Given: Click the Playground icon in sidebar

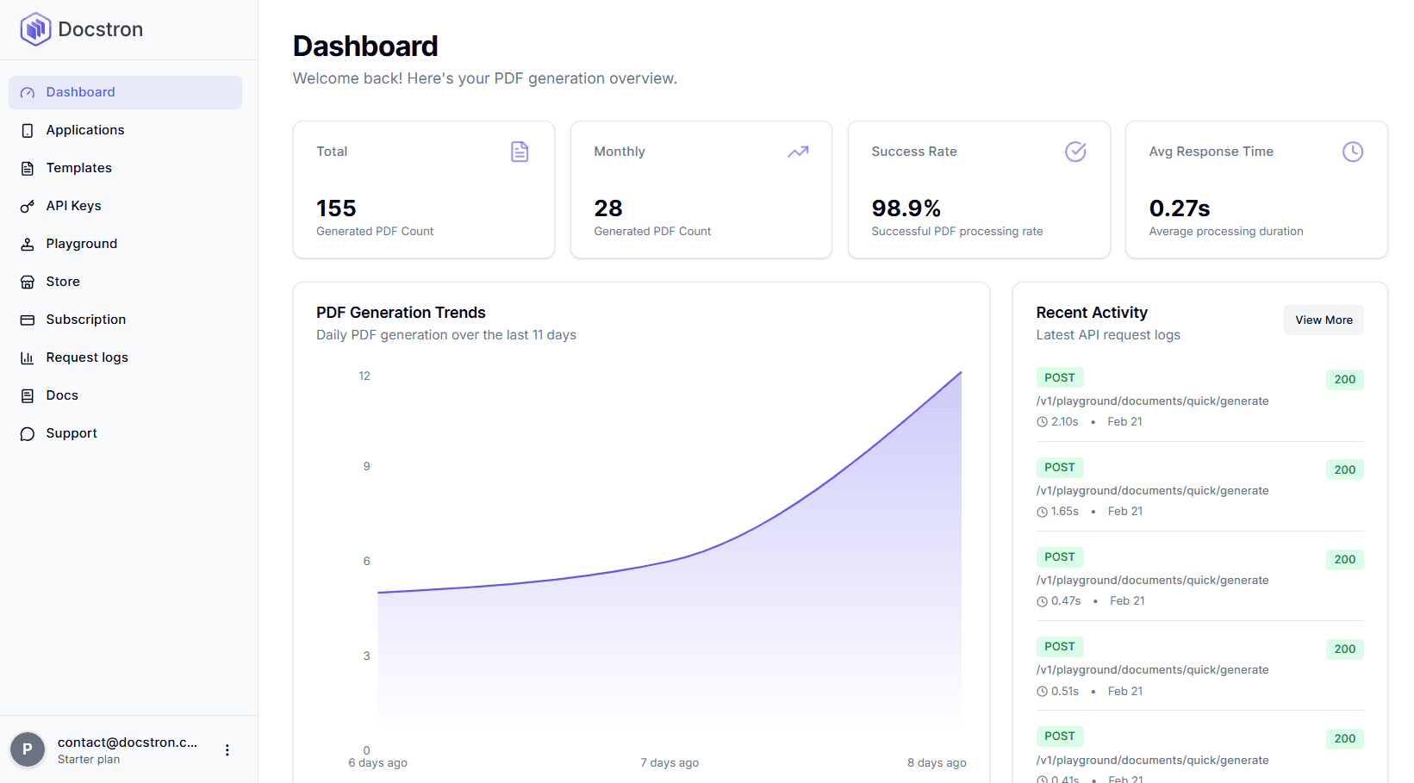Looking at the screenshot, I should click(28, 245).
